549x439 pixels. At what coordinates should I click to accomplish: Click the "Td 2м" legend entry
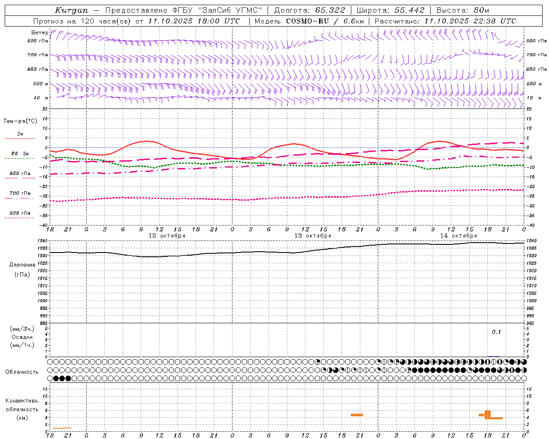(x=20, y=153)
